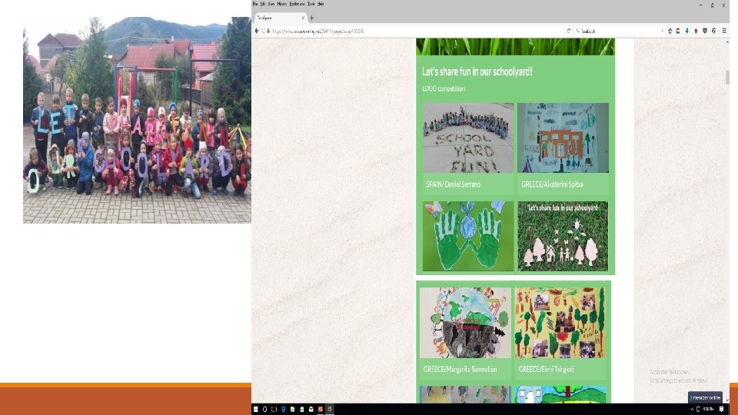Image resolution: width=738 pixels, height=415 pixels.
Task: Click the page vertical scrollbar thumb
Action: 727,77
